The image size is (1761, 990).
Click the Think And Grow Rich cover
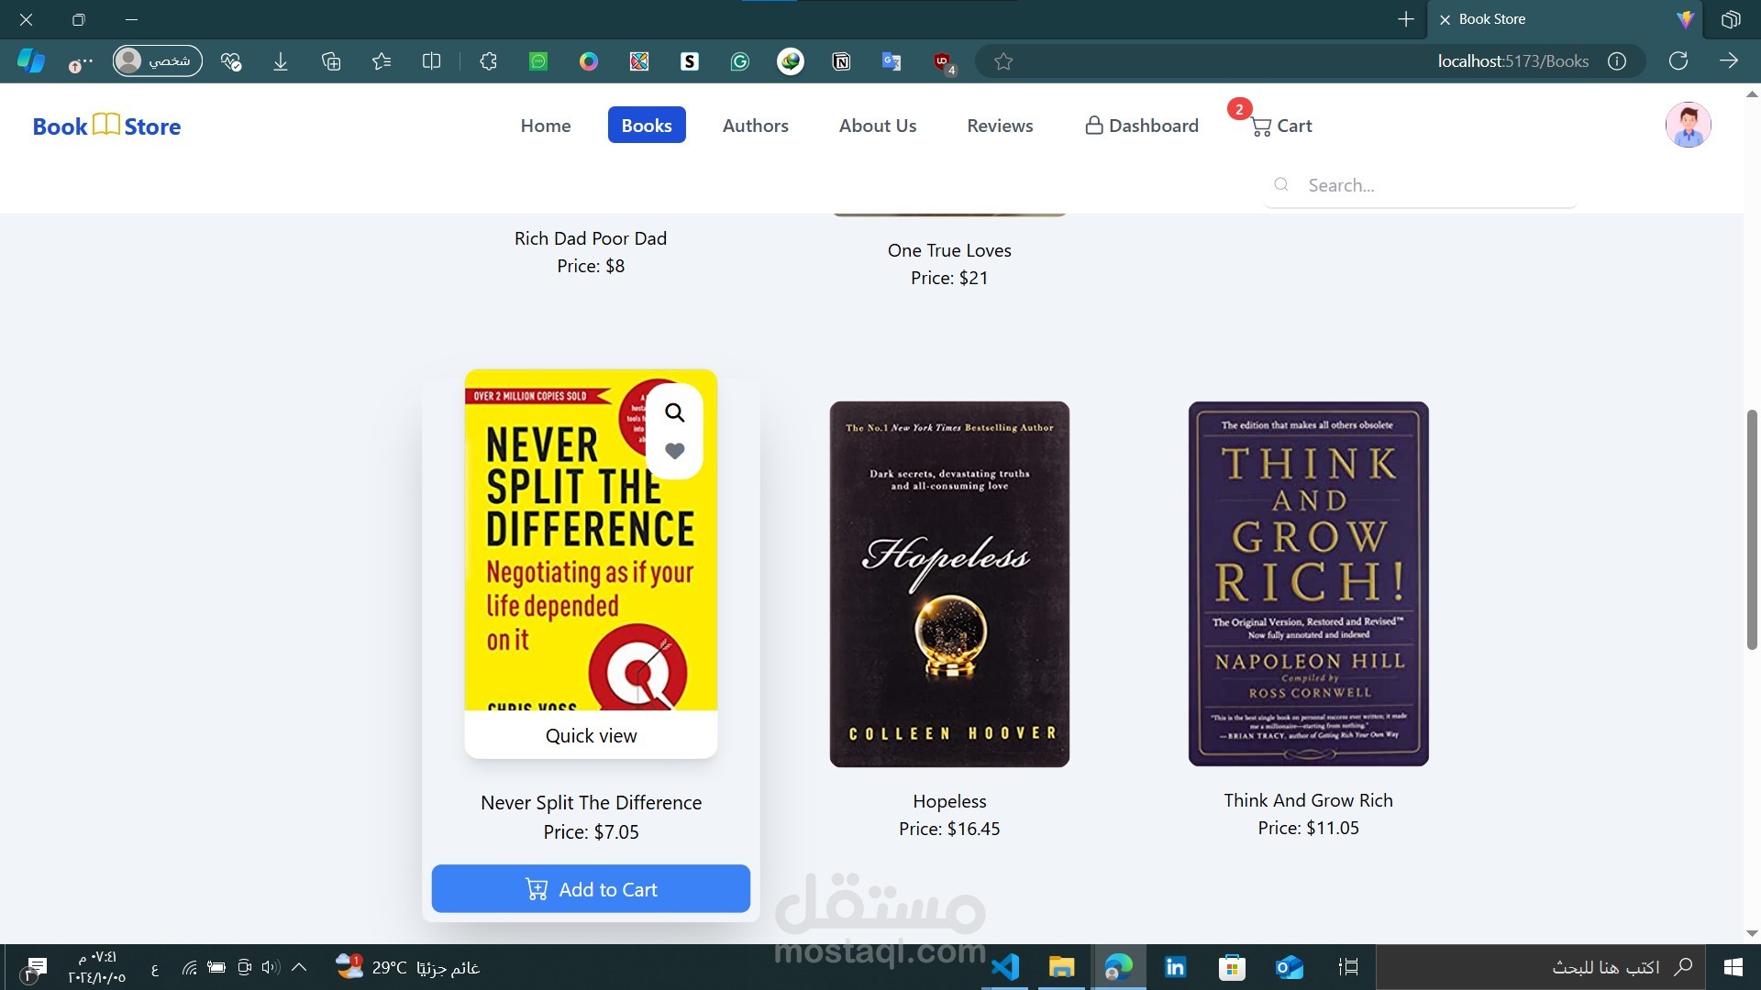(1308, 584)
